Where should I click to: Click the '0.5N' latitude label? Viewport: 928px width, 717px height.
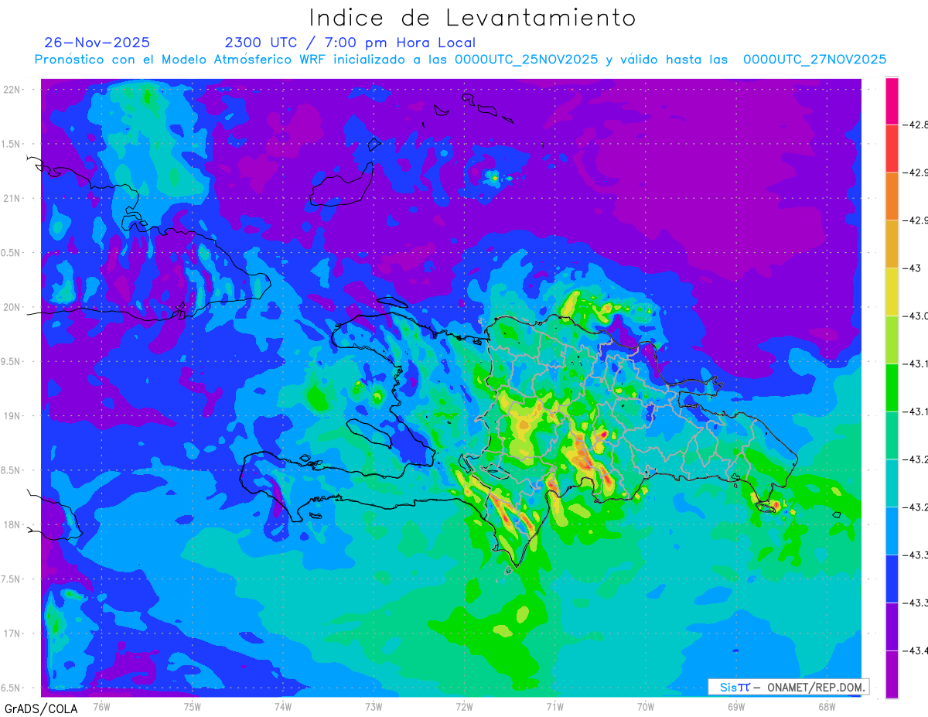12,253
